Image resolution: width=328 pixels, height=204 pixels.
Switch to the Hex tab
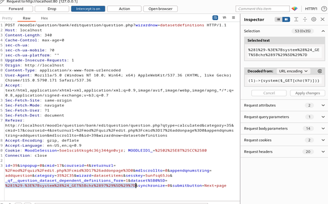pos(44,18)
